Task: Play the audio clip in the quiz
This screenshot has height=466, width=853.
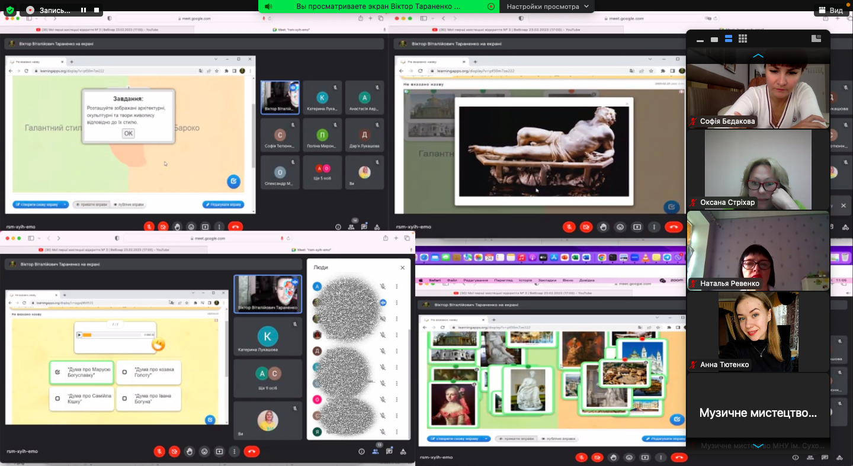Action: point(79,335)
